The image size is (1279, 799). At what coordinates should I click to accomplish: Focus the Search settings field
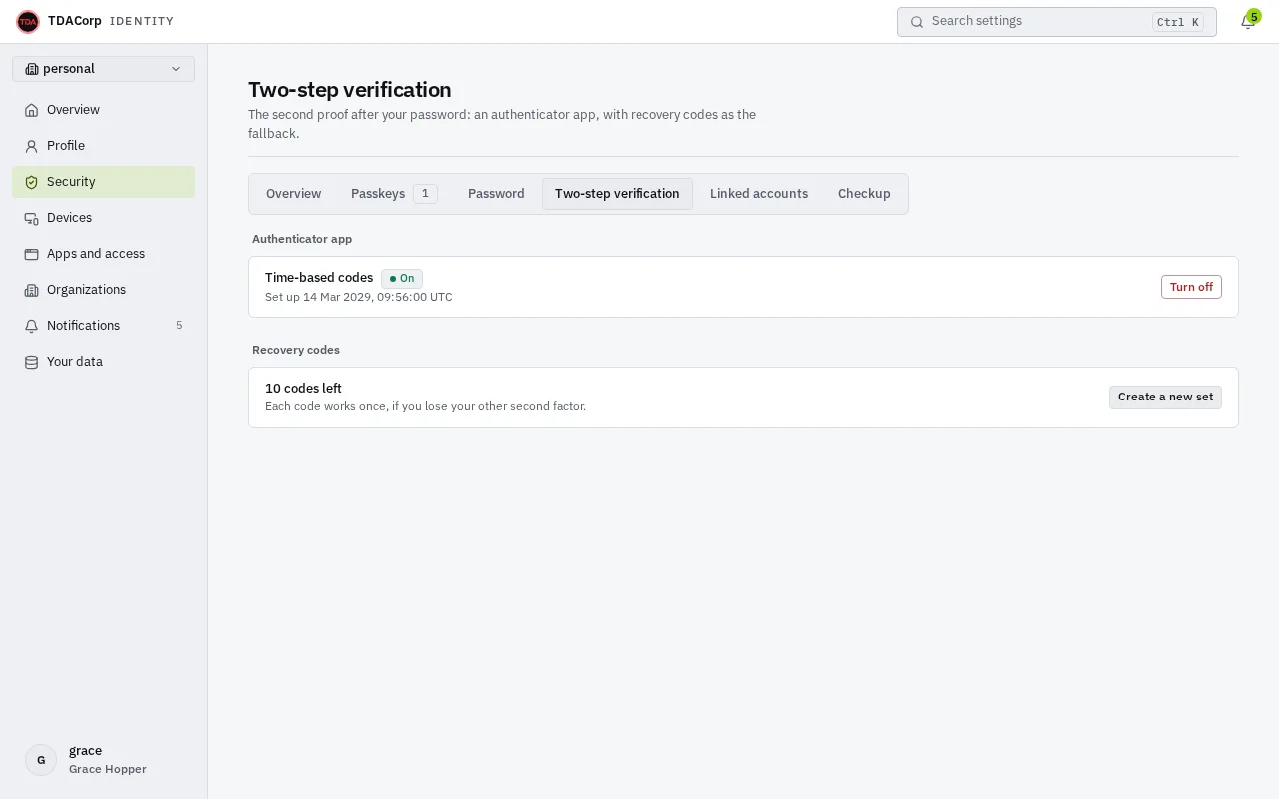(x=1057, y=22)
